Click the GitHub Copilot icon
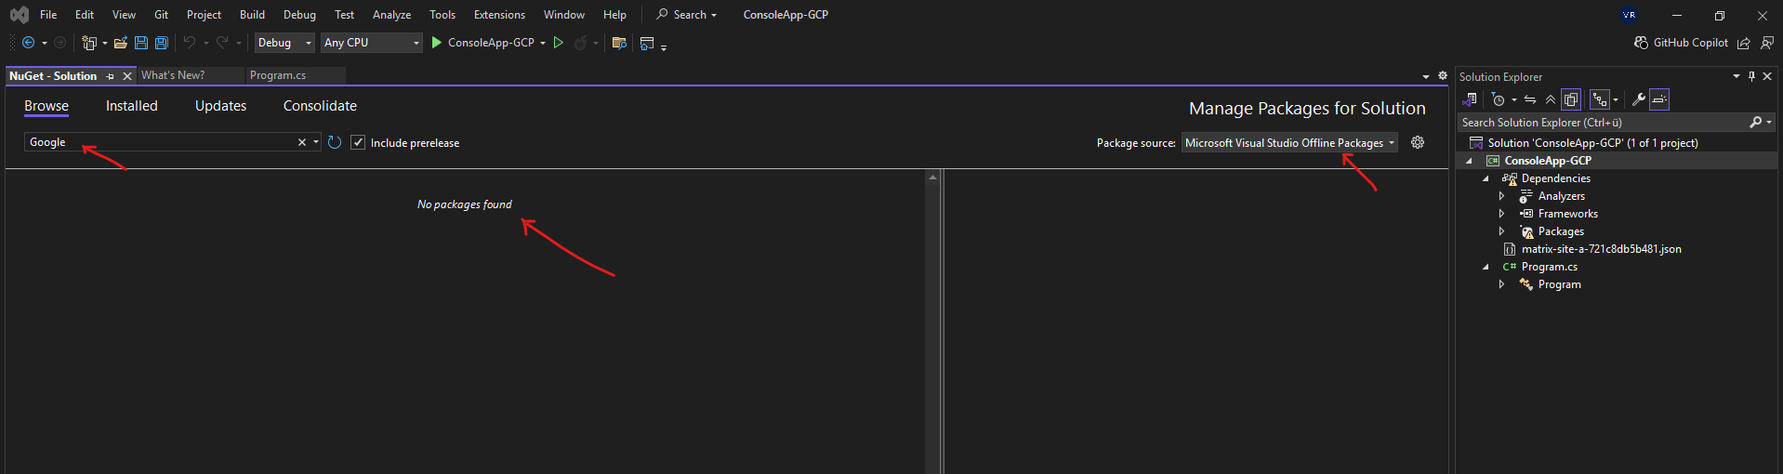The width and height of the screenshot is (1783, 474). point(1641,43)
